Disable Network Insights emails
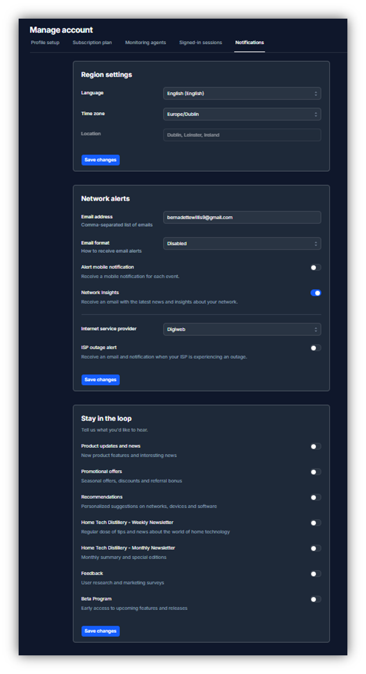Viewport: 366px width, 674px height. pyautogui.click(x=315, y=292)
